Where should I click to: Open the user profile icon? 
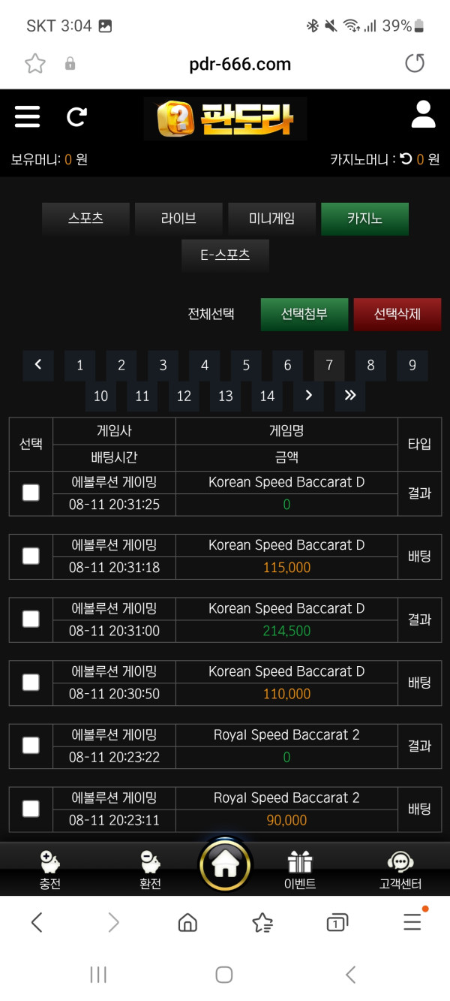click(423, 115)
